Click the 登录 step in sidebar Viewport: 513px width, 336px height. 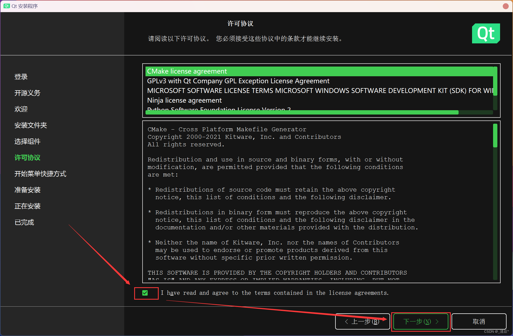tap(21, 77)
